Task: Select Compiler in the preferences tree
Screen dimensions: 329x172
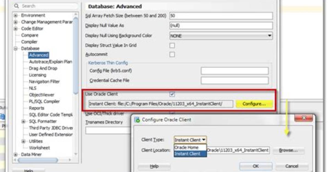Action: (29, 42)
